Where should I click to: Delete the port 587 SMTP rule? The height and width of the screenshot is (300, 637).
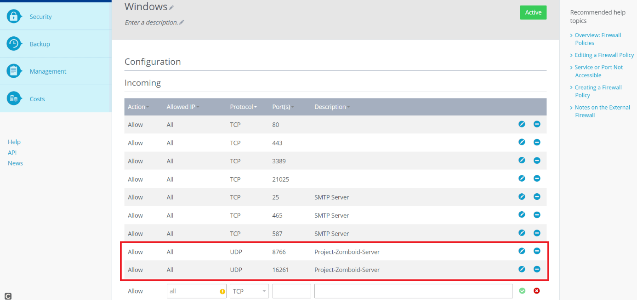537,233
